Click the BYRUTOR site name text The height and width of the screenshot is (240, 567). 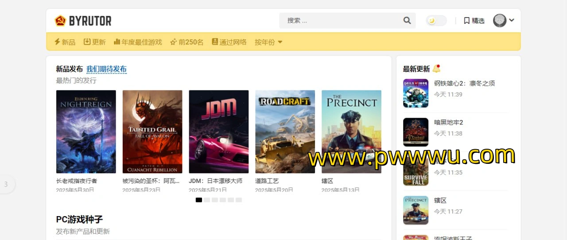pos(90,21)
